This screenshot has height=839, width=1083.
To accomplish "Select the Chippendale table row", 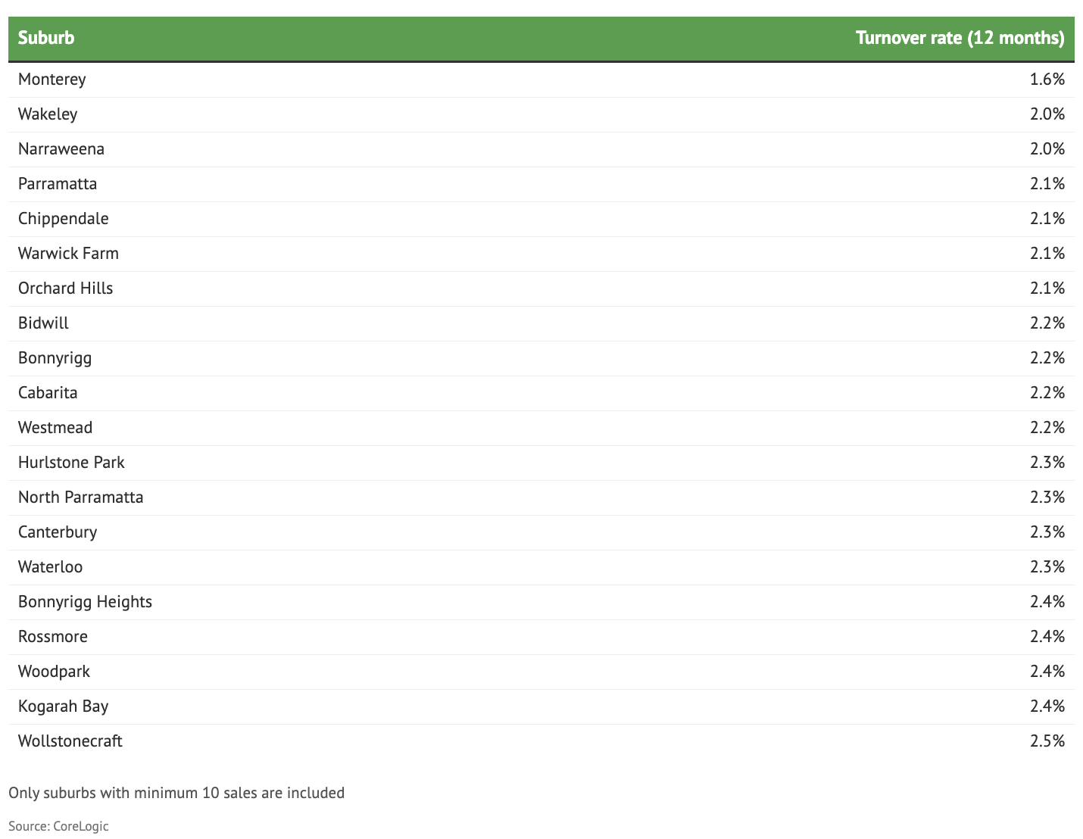I will [x=64, y=219].
